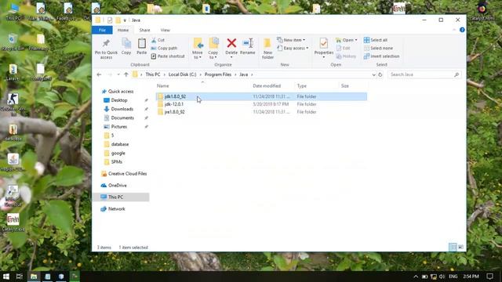Click History in the Open group
The width and height of the screenshot is (502, 282).
346,56
